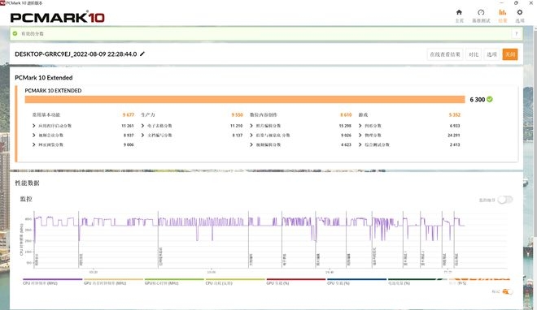Click the result name DESKTOP-GRRC9EJ_2022-08-09
This screenshot has width=537, height=310.
click(x=76, y=54)
